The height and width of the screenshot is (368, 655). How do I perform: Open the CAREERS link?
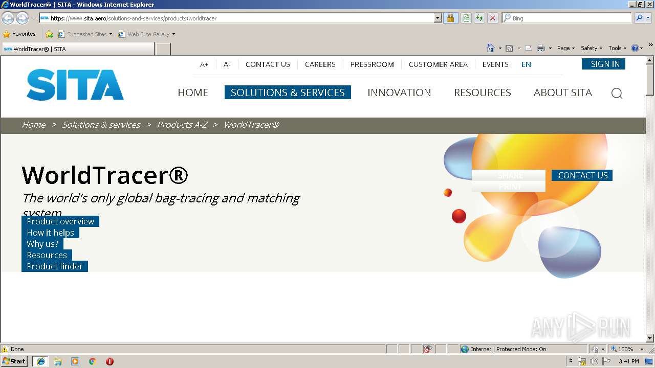(320, 64)
